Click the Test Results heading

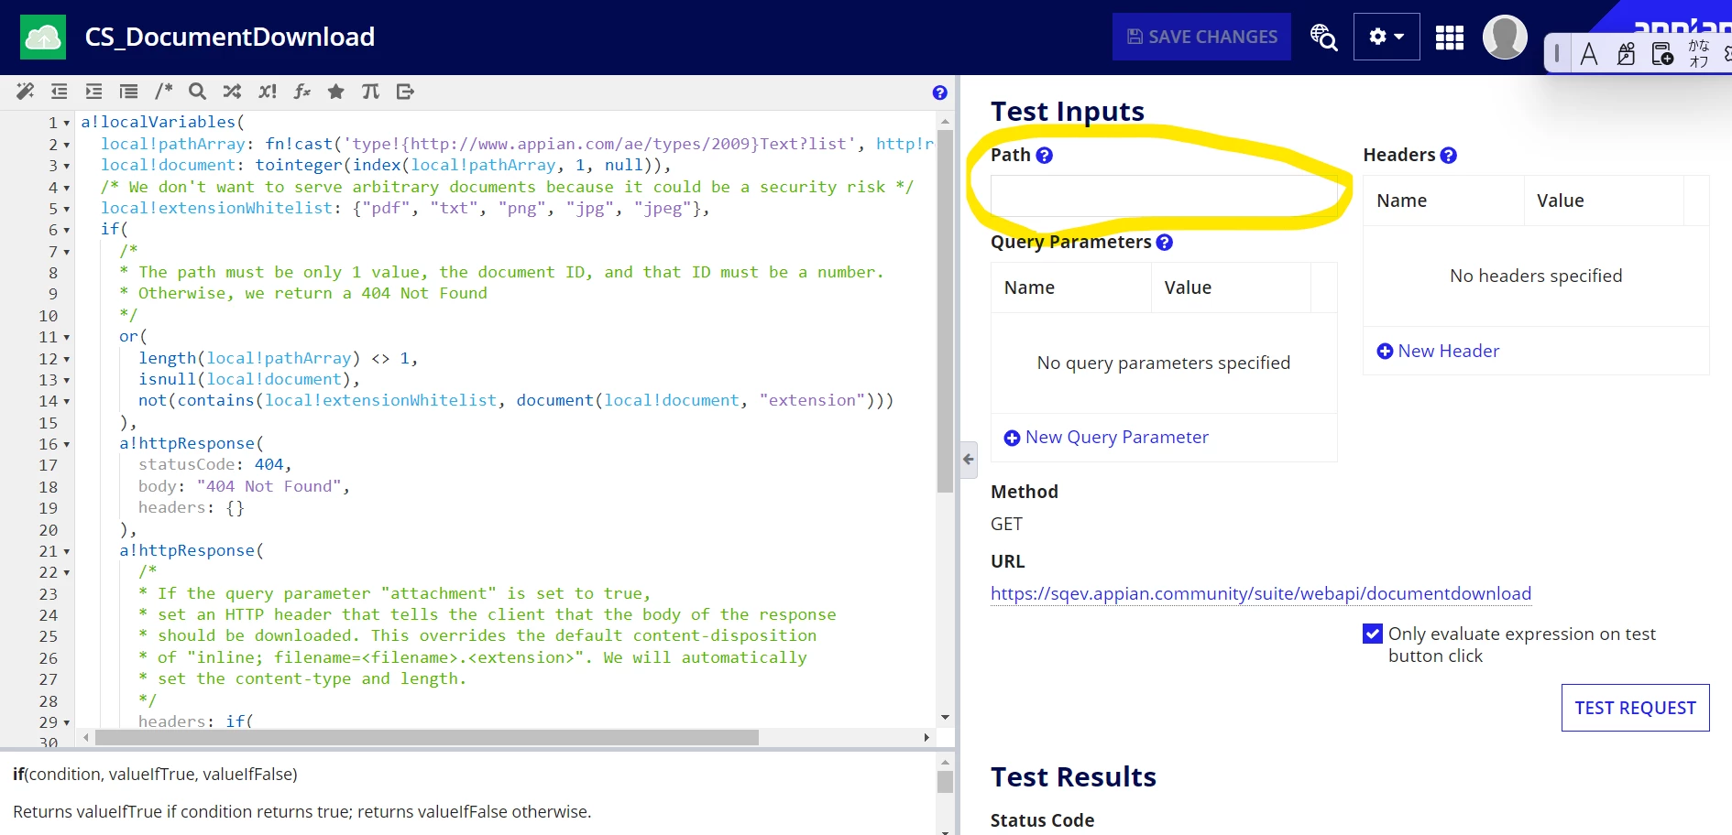1073,777
